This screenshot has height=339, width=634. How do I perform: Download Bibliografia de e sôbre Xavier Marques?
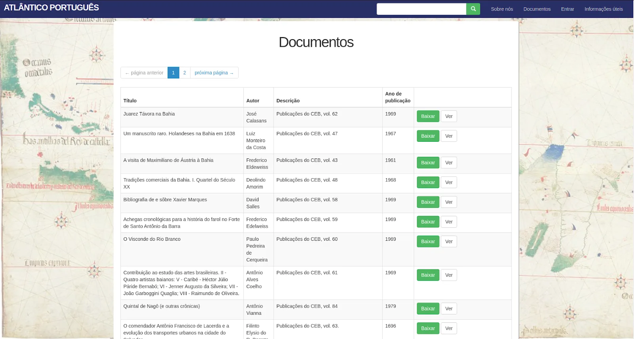point(428,202)
